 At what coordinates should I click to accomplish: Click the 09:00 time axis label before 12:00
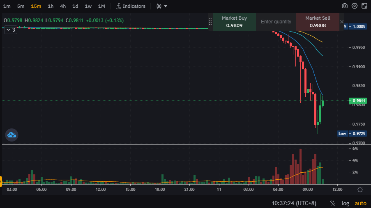point(308,189)
